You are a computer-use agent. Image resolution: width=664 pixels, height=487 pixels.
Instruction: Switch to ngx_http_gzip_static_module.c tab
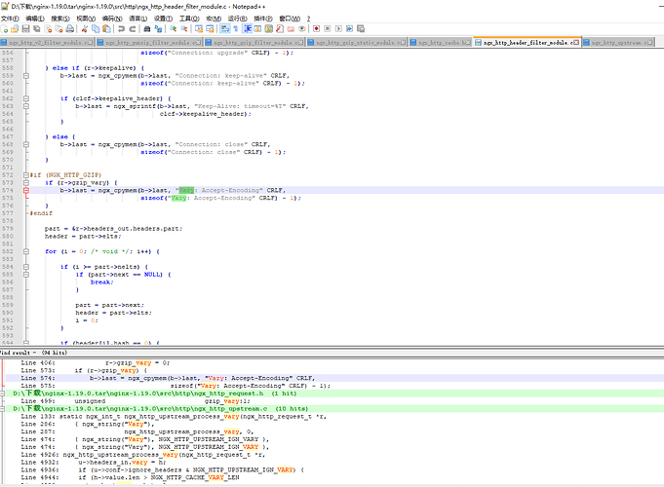coord(357,42)
